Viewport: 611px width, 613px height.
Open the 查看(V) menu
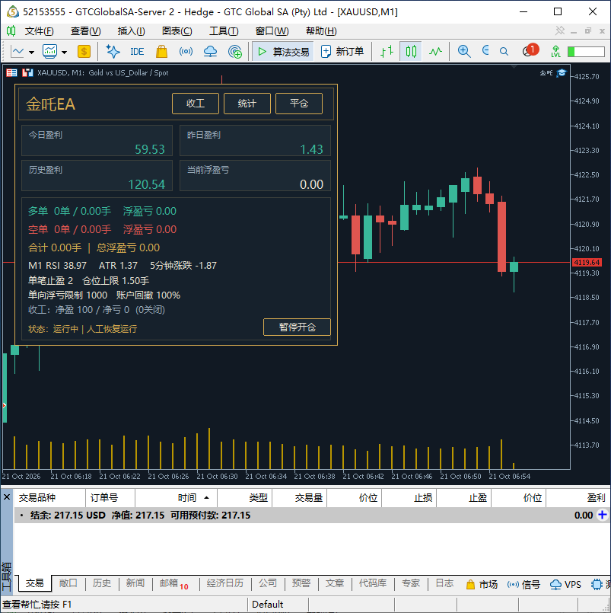tap(85, 31)
